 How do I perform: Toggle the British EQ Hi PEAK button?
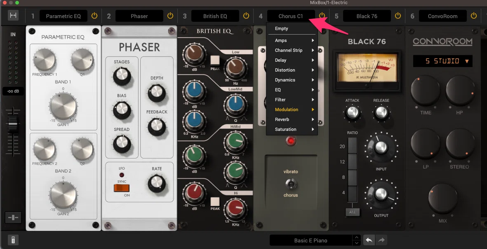pos(215,202)
